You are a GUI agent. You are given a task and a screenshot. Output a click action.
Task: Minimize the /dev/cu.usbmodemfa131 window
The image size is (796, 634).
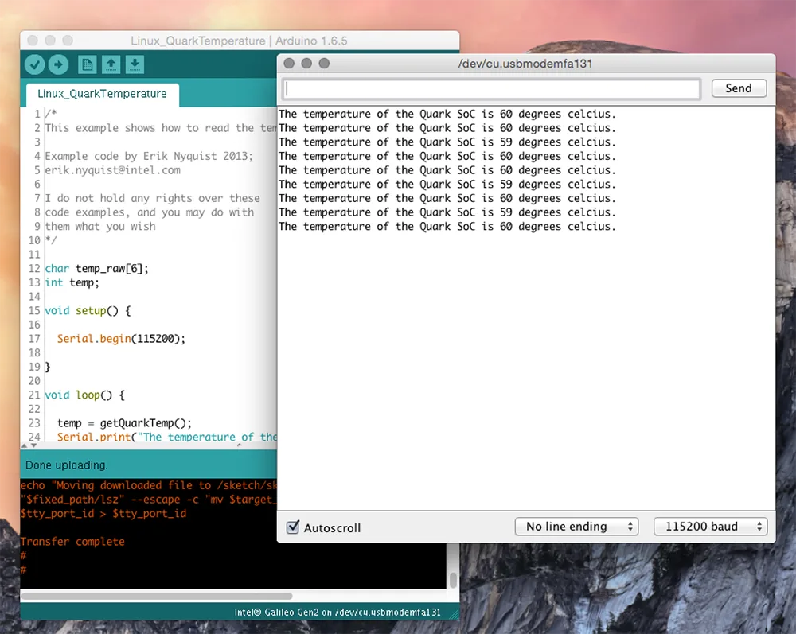[306, 64]
